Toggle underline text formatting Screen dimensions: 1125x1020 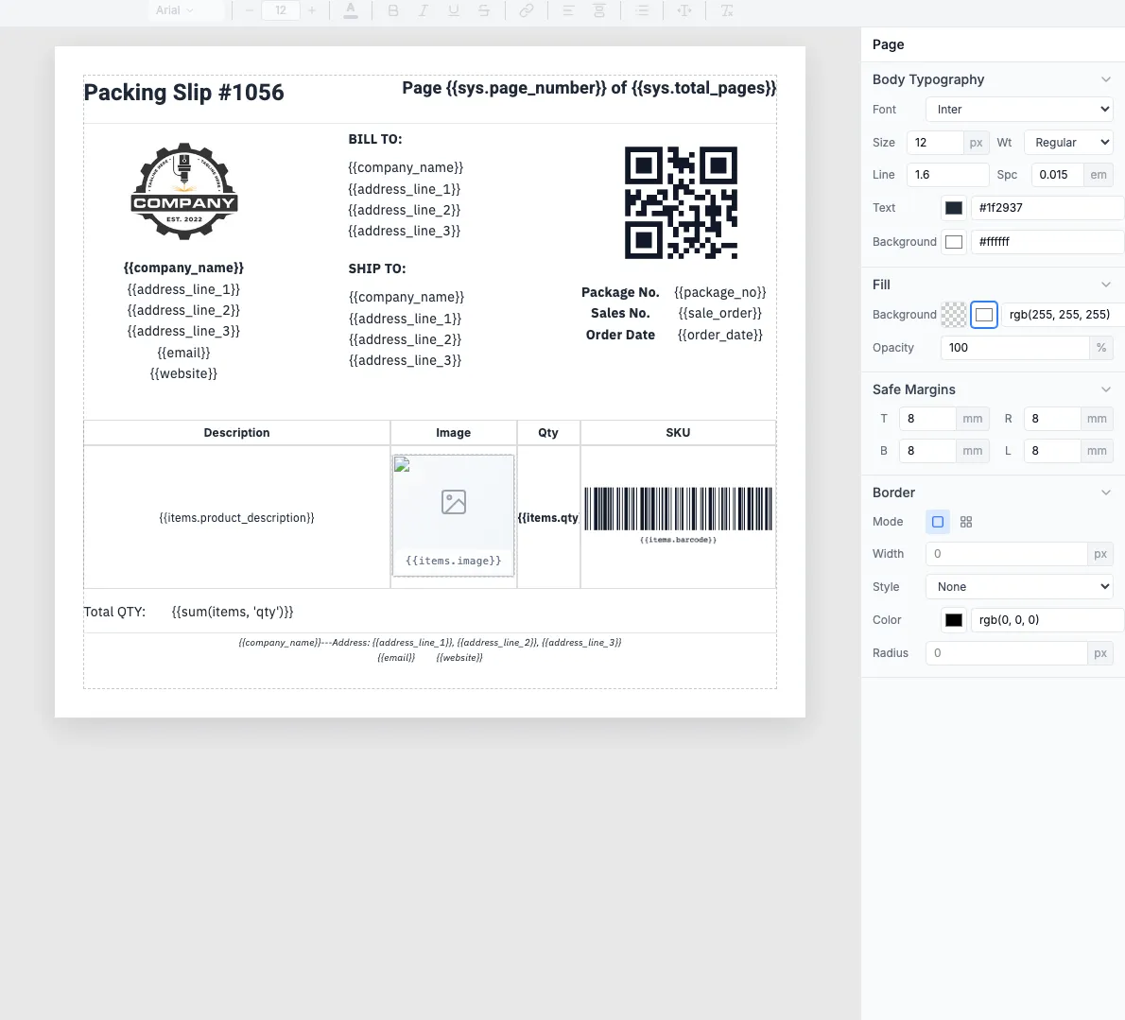pyautogui.click(x=455, y=10)
